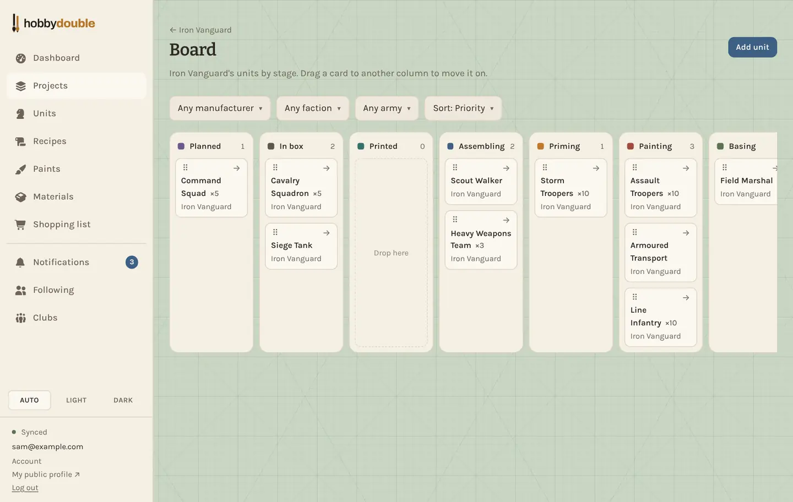This screenshot has width=793, height=502.
Task: Click the Line Infantry drag handle
Action: click(635, 297)
